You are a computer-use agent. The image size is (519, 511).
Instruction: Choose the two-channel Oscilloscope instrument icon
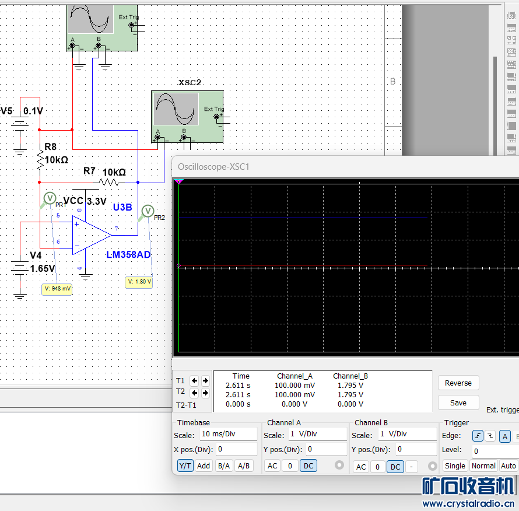(x=511, y=52)
